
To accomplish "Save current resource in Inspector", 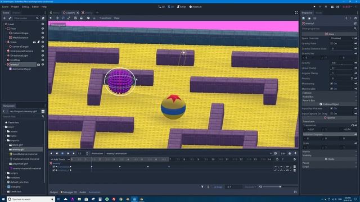I will tap(315, 18).
